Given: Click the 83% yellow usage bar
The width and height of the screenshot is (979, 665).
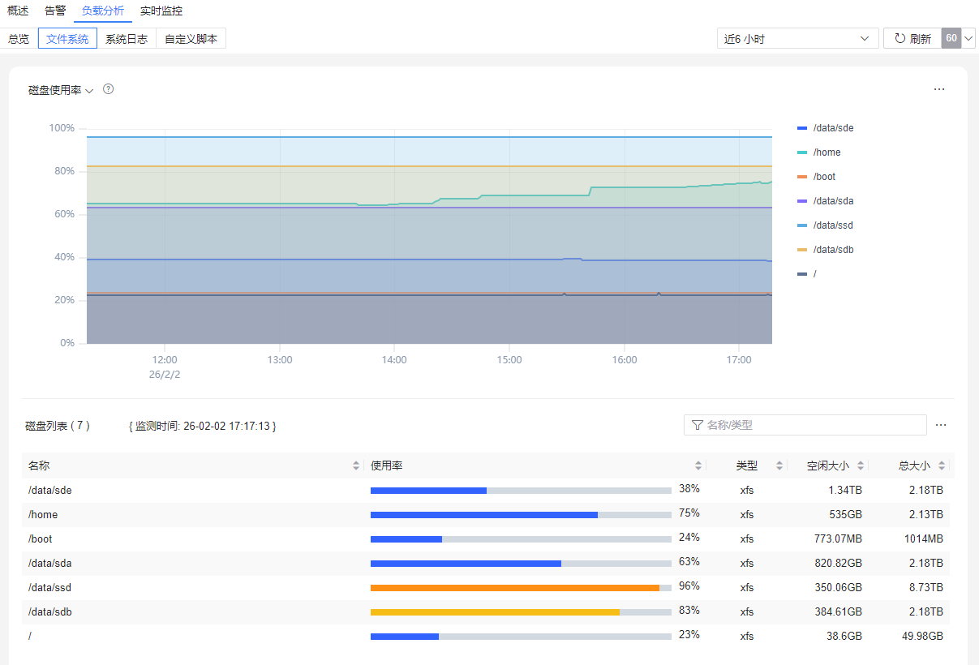Looking at the screenshot, I should [x=521, y=611].
